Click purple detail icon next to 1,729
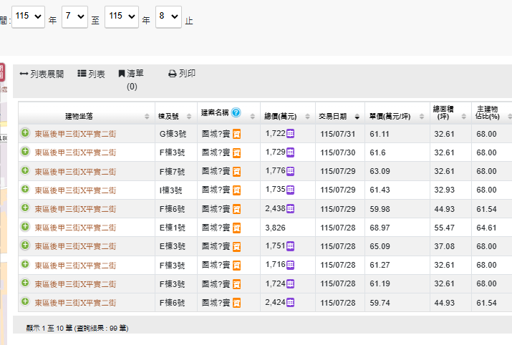The width and height of the screenshot is (512, 345). coord(290,152)
